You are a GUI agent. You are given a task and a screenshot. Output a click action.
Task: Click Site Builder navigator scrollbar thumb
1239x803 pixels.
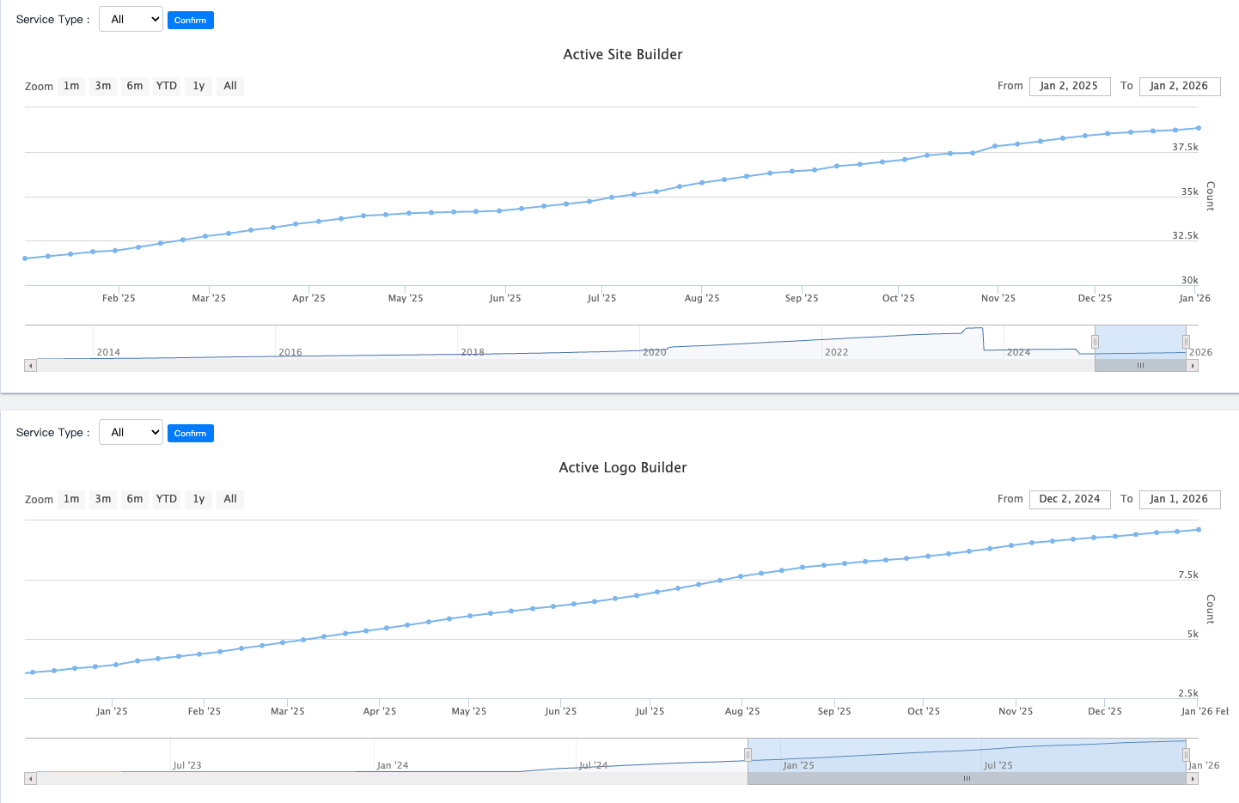tap(1140, 366)
